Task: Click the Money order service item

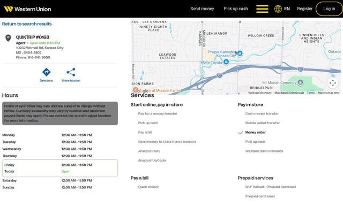Action: tap(256, 132)
